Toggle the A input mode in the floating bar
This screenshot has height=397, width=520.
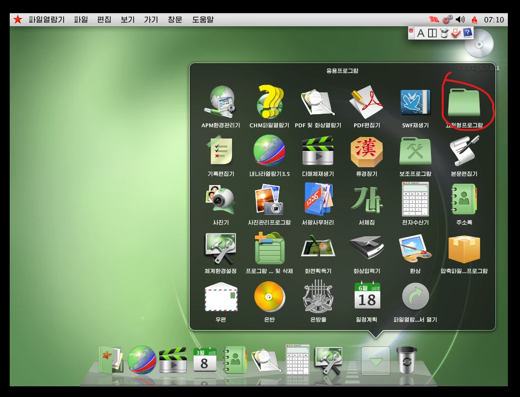(x=421, y=33)
